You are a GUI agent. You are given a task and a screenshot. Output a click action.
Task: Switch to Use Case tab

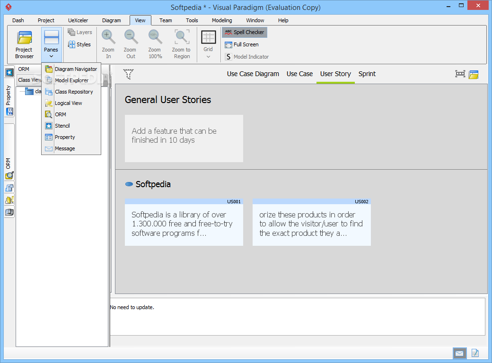[x=299, y=74]
